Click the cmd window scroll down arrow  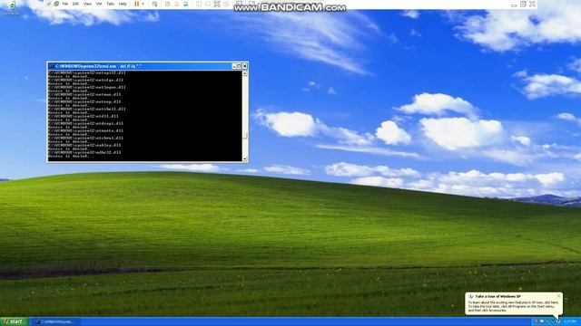point(244,159)
